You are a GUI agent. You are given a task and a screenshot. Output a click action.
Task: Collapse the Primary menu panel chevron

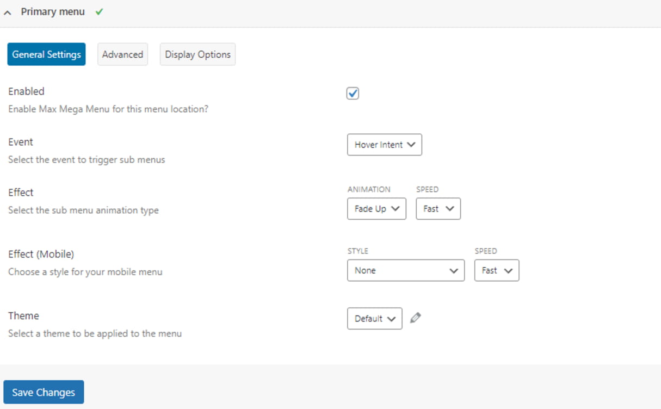8,13
